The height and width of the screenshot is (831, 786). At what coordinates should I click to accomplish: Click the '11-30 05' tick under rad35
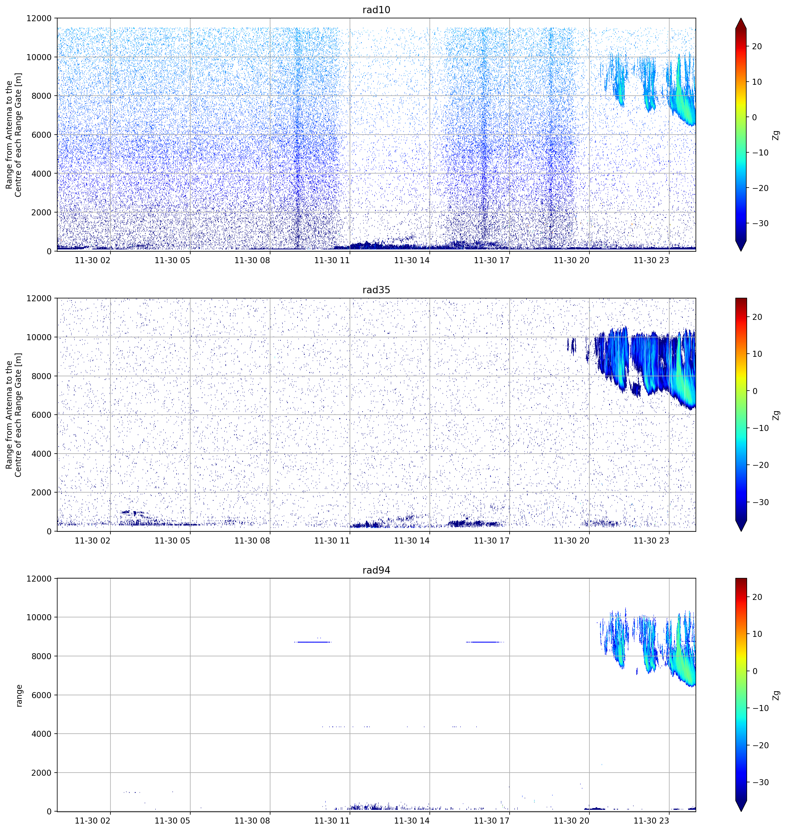(x=172, y=540)
